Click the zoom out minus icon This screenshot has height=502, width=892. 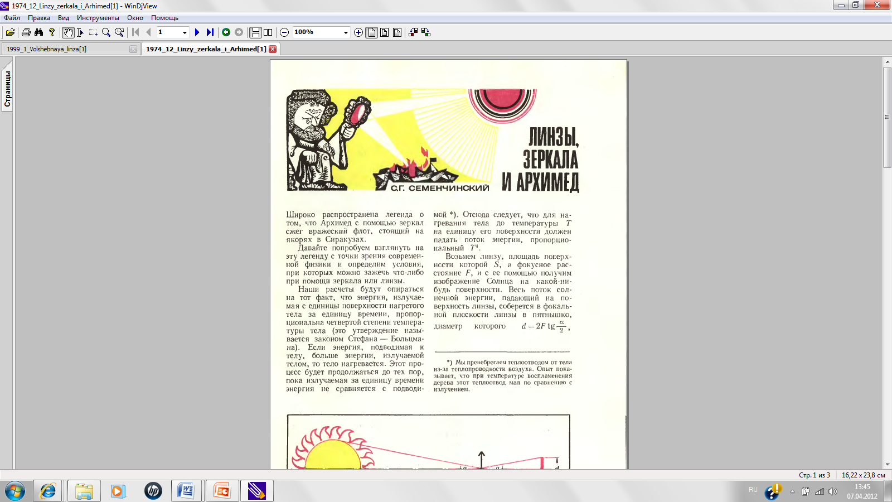tap(284, 32)
